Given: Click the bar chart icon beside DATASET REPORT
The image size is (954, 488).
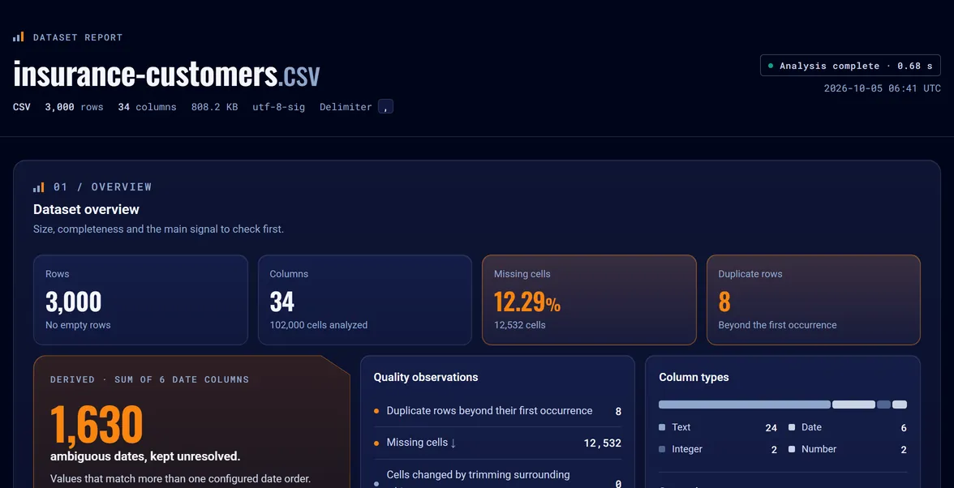Looking at the screenshot, I should click(18, 37).
